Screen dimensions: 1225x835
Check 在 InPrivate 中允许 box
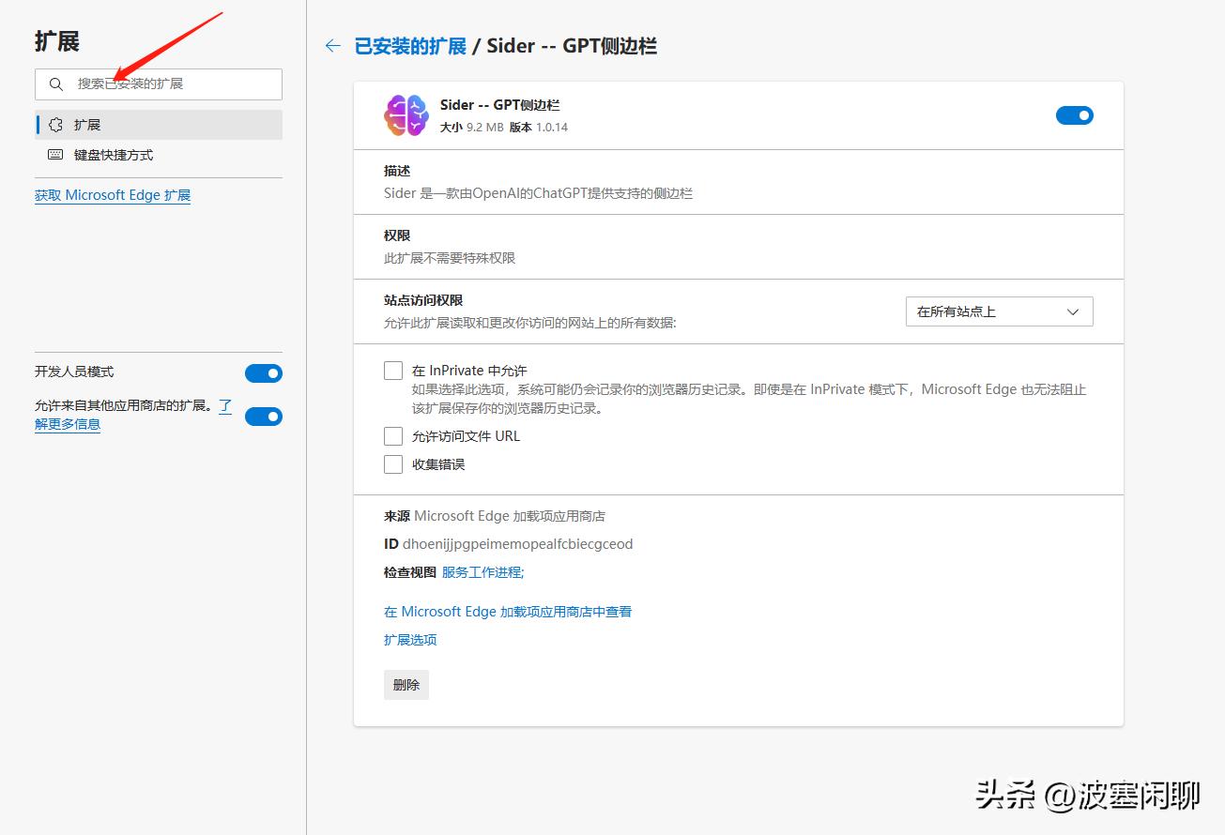[x=393, y=371]
